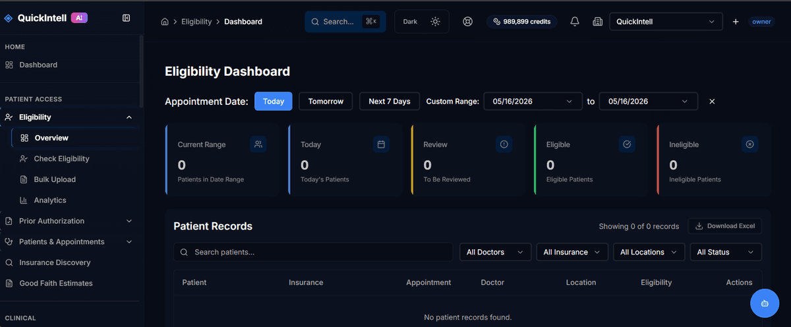791x327 pixels.
Task: Click the organization building icon
Action: [597, 22]
